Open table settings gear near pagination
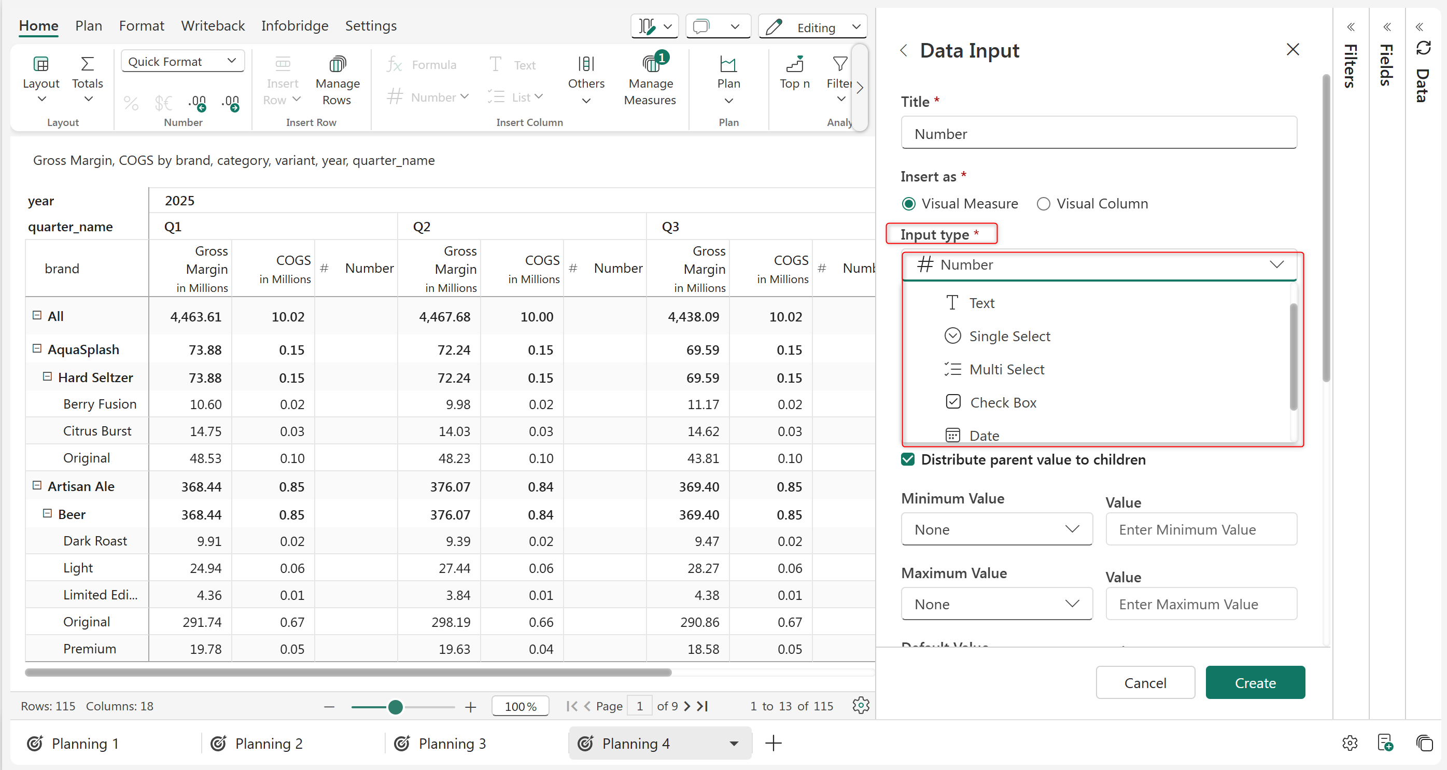 pyautogui.click(x=861, y=705)
